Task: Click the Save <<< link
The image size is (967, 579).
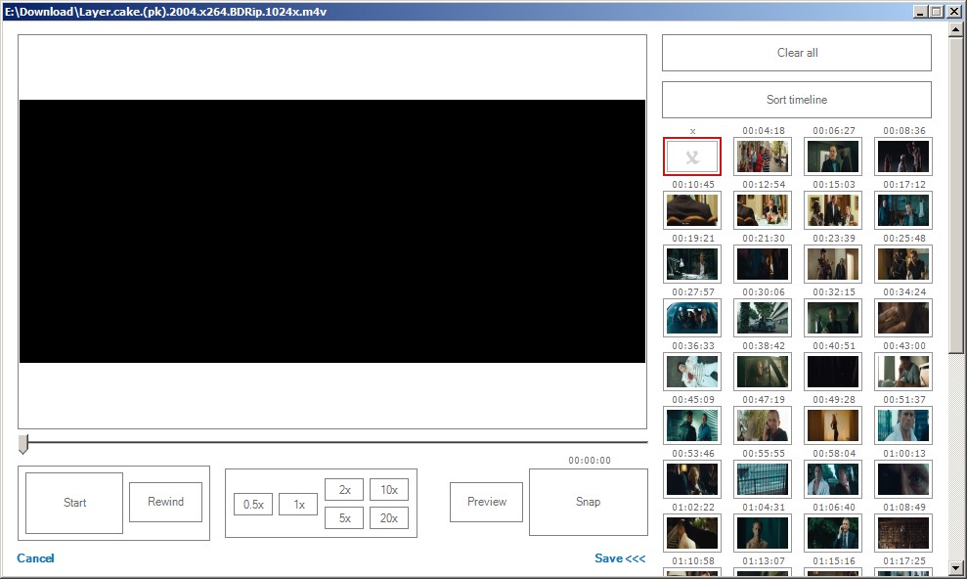Action: pos(620,558)
